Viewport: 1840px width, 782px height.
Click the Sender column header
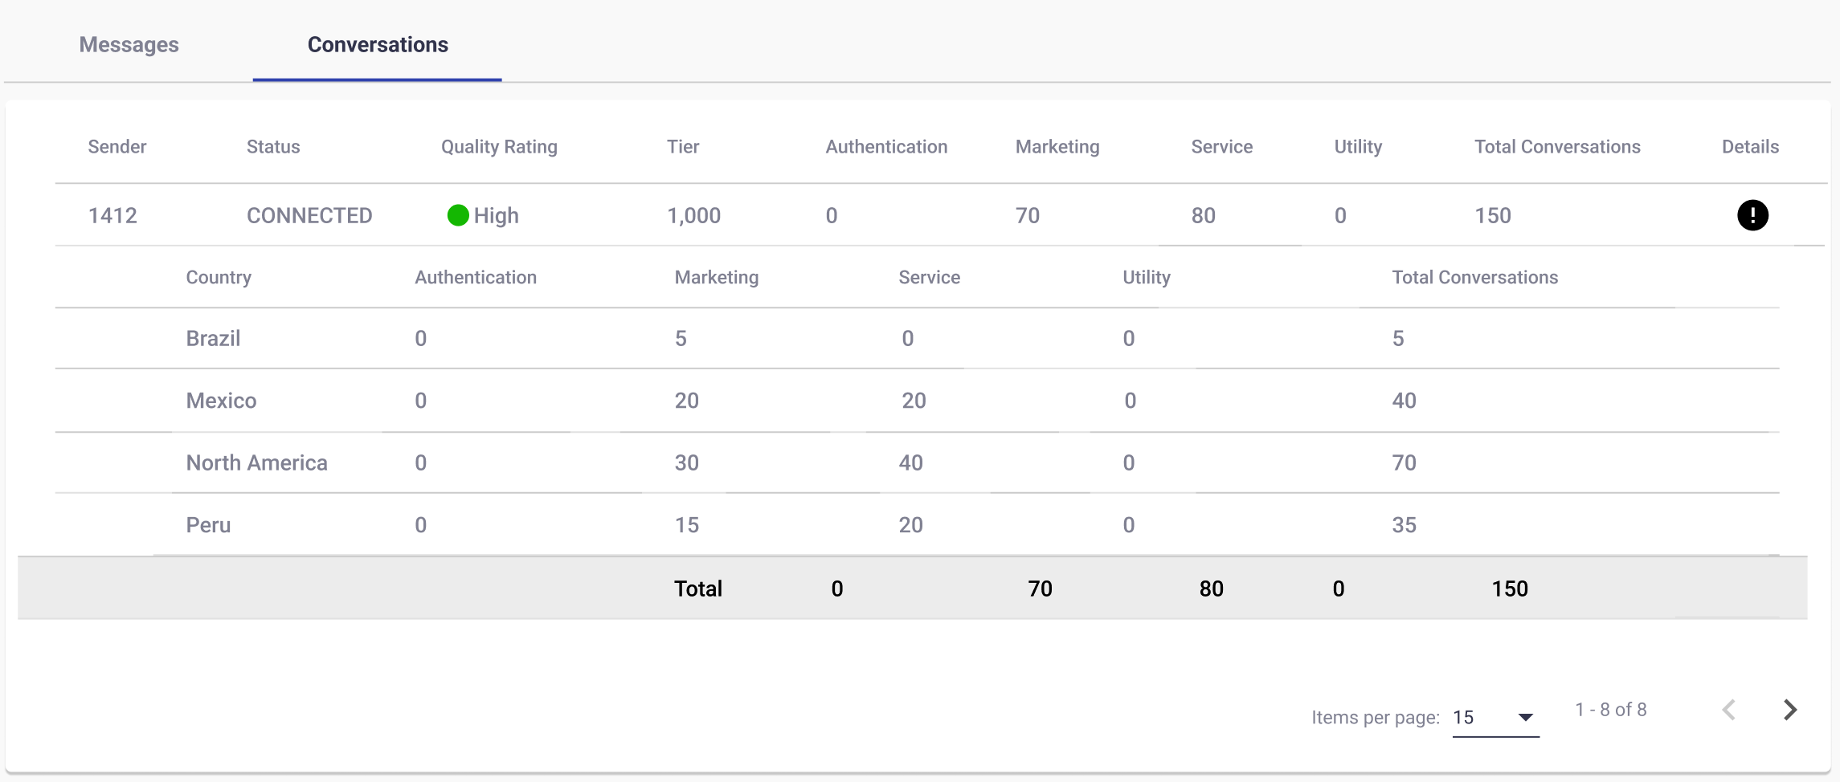[x=117, y=147]
